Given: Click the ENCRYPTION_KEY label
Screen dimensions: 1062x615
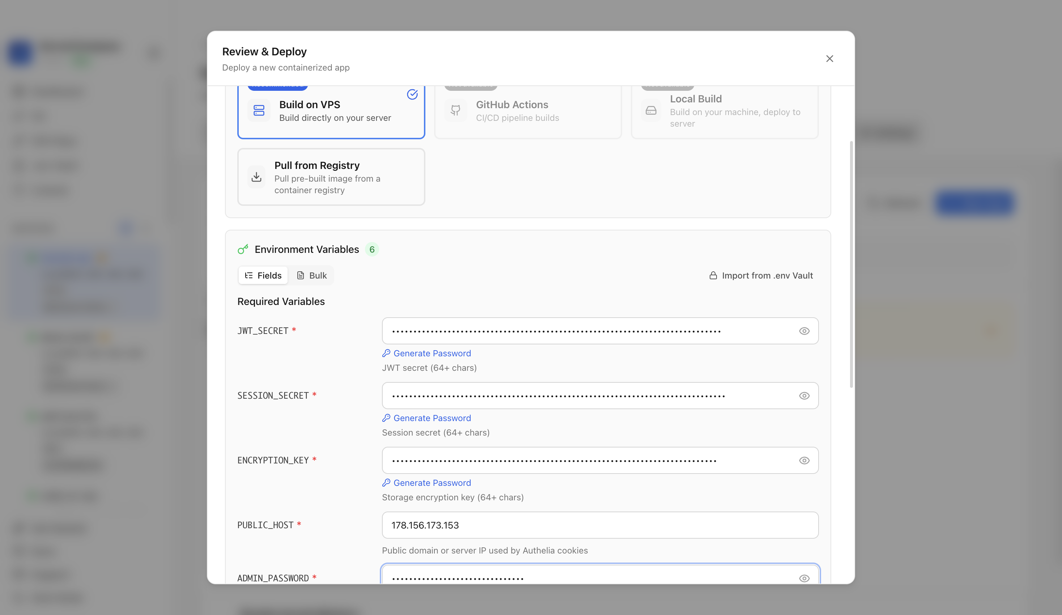Looking at the screenshot, I should click(273, 460).
